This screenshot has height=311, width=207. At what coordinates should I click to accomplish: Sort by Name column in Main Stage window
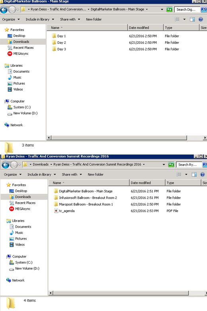pos(87,27)
